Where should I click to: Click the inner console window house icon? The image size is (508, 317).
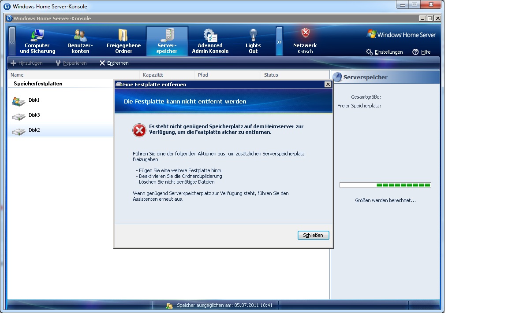click(x=9, y=18)
